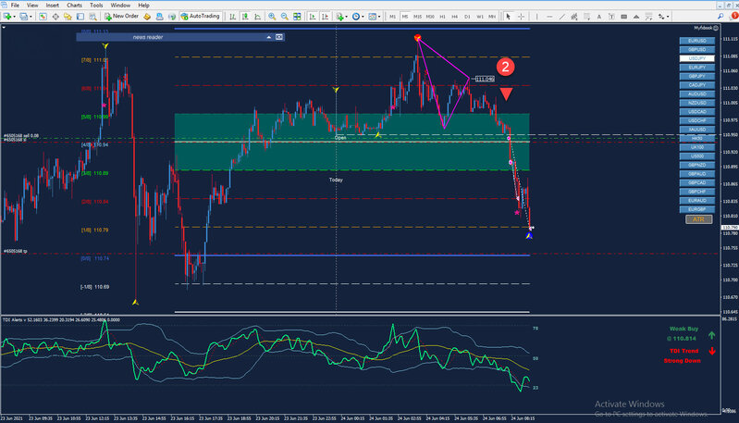
Task: Open the Data Window crosshair-target icon
Action: click(x=55, y=17)
